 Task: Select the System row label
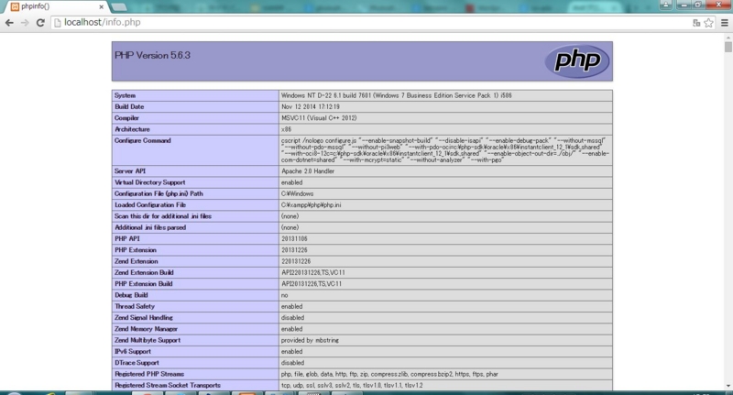(125, 95)
